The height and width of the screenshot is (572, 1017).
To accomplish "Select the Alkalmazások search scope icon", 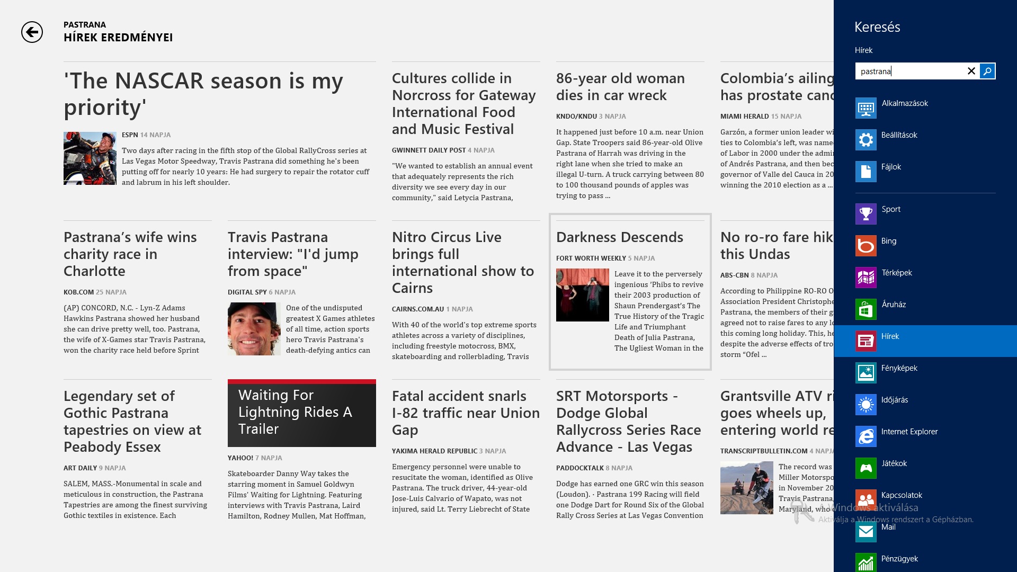I will click(866, 108).
